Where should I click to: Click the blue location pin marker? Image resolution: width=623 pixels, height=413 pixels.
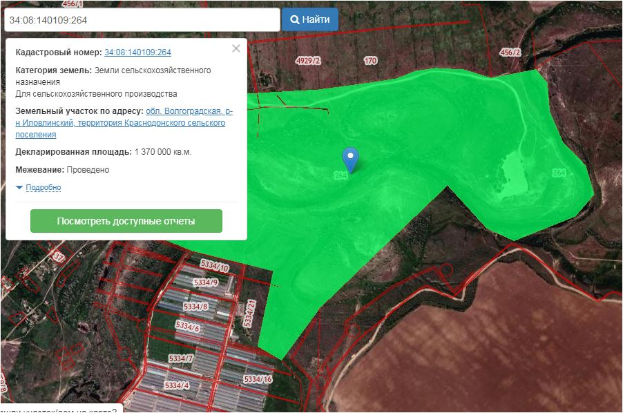point(352,159)
